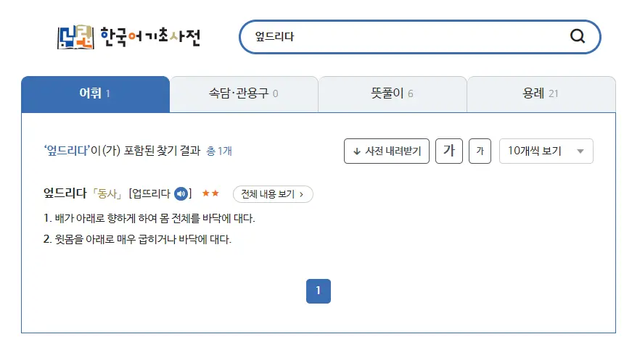Click the search magnifier icon
624x342 pixels.
click(x=578, y=37)
